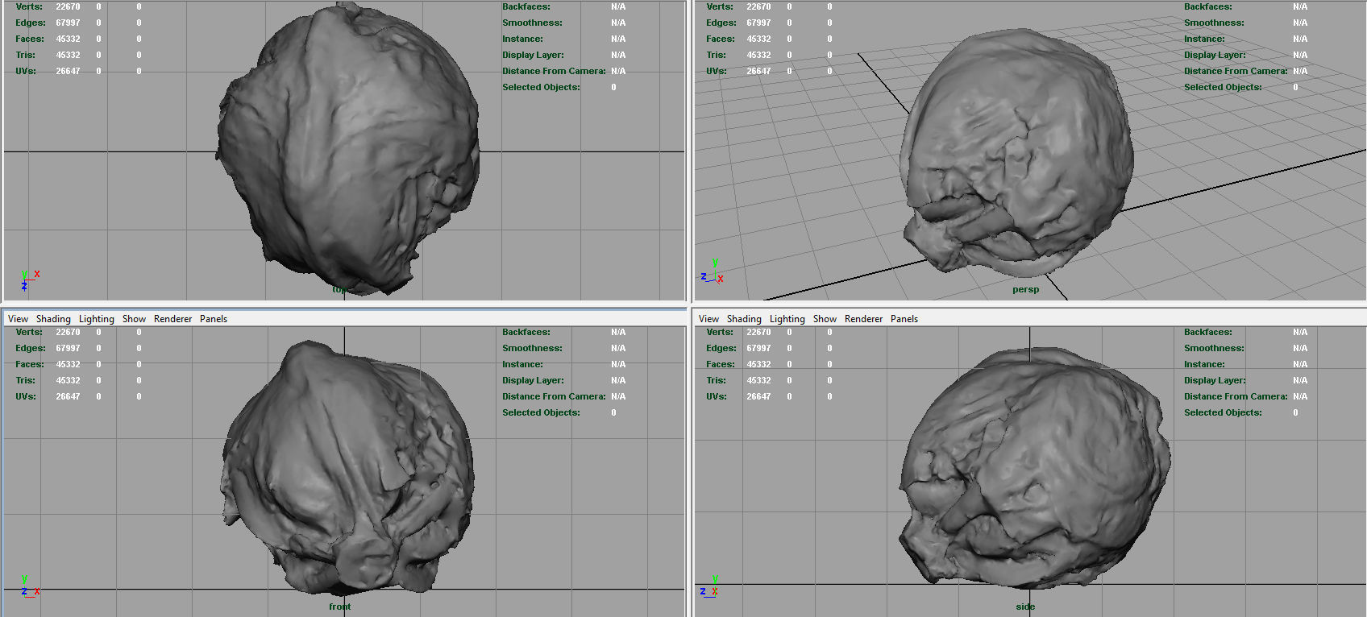Select the scanned mesh in the side view

pos(1034,467)
